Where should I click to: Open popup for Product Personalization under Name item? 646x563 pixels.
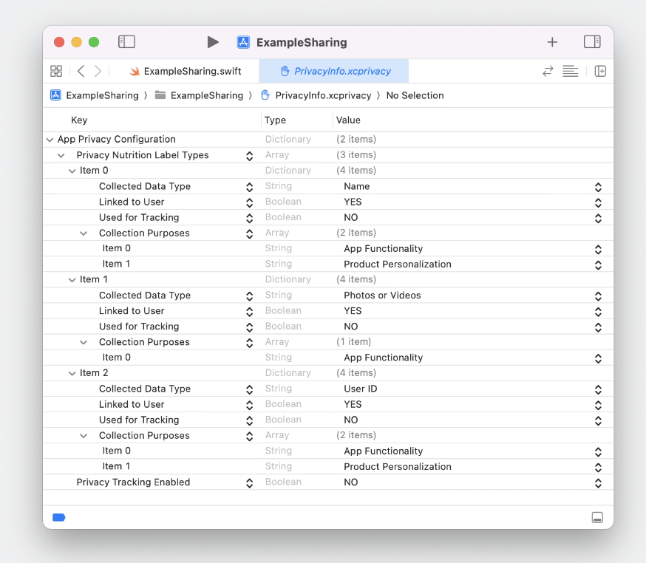(598, 265)
